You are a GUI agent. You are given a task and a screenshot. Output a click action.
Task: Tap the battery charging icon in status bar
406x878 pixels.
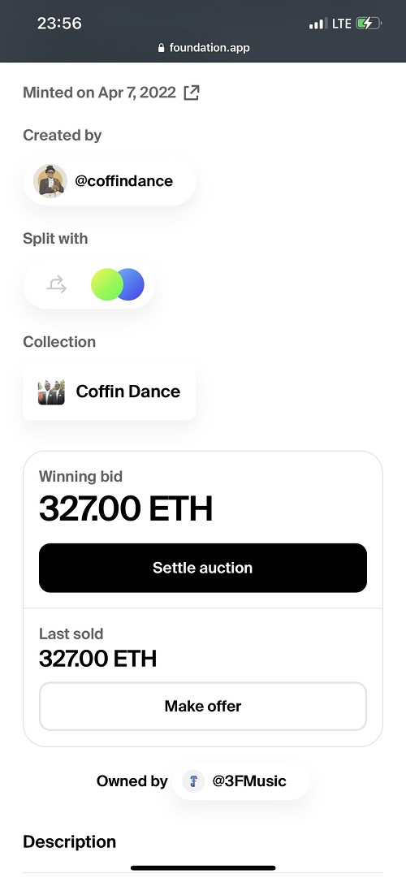pyautogui.click(x=369, y=24)
